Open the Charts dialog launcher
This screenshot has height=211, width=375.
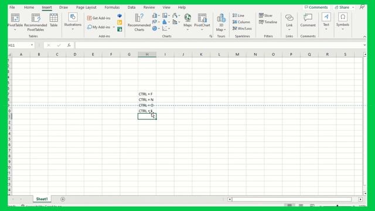click(211, 36)
